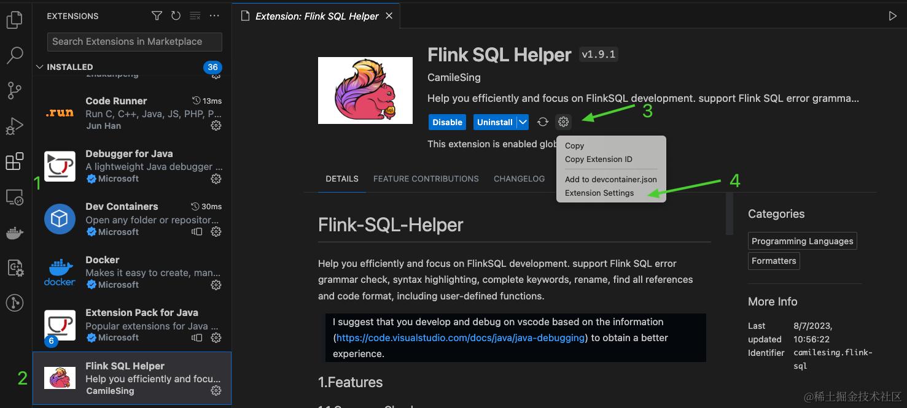907x408 pixels.
Task: Select the Code Runner extension
Action: pyautogui.click(x=132, y=113)
